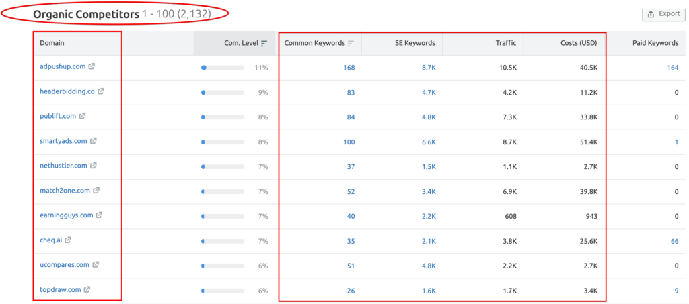
Task: Open the match2one.com domain link
Action: (65, 191)
